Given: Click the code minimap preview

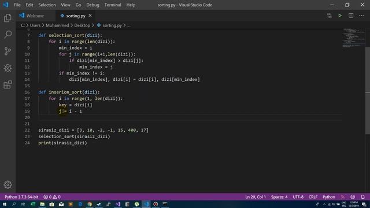Looking at the screenshot, I should coord(354,38).
